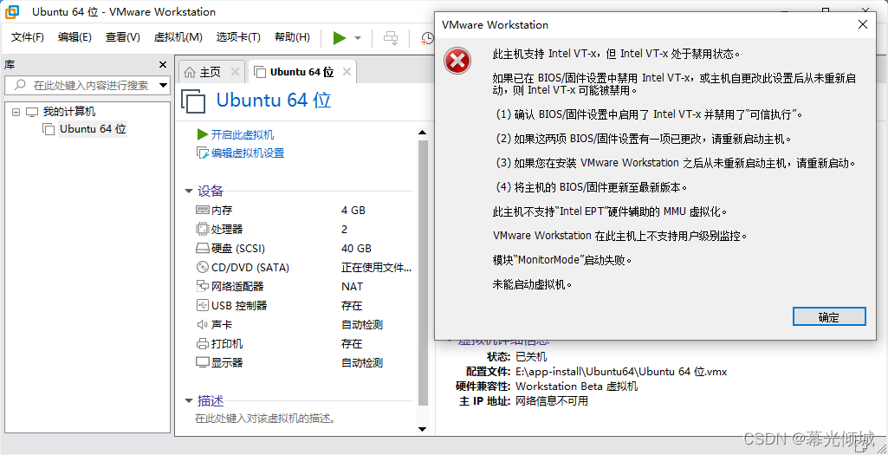Image resolution: width=888 pixels, height=455 pixels.
Task: Click the send Ctrl+Alt+Del toolbar icon
Action: pos(391,38)
